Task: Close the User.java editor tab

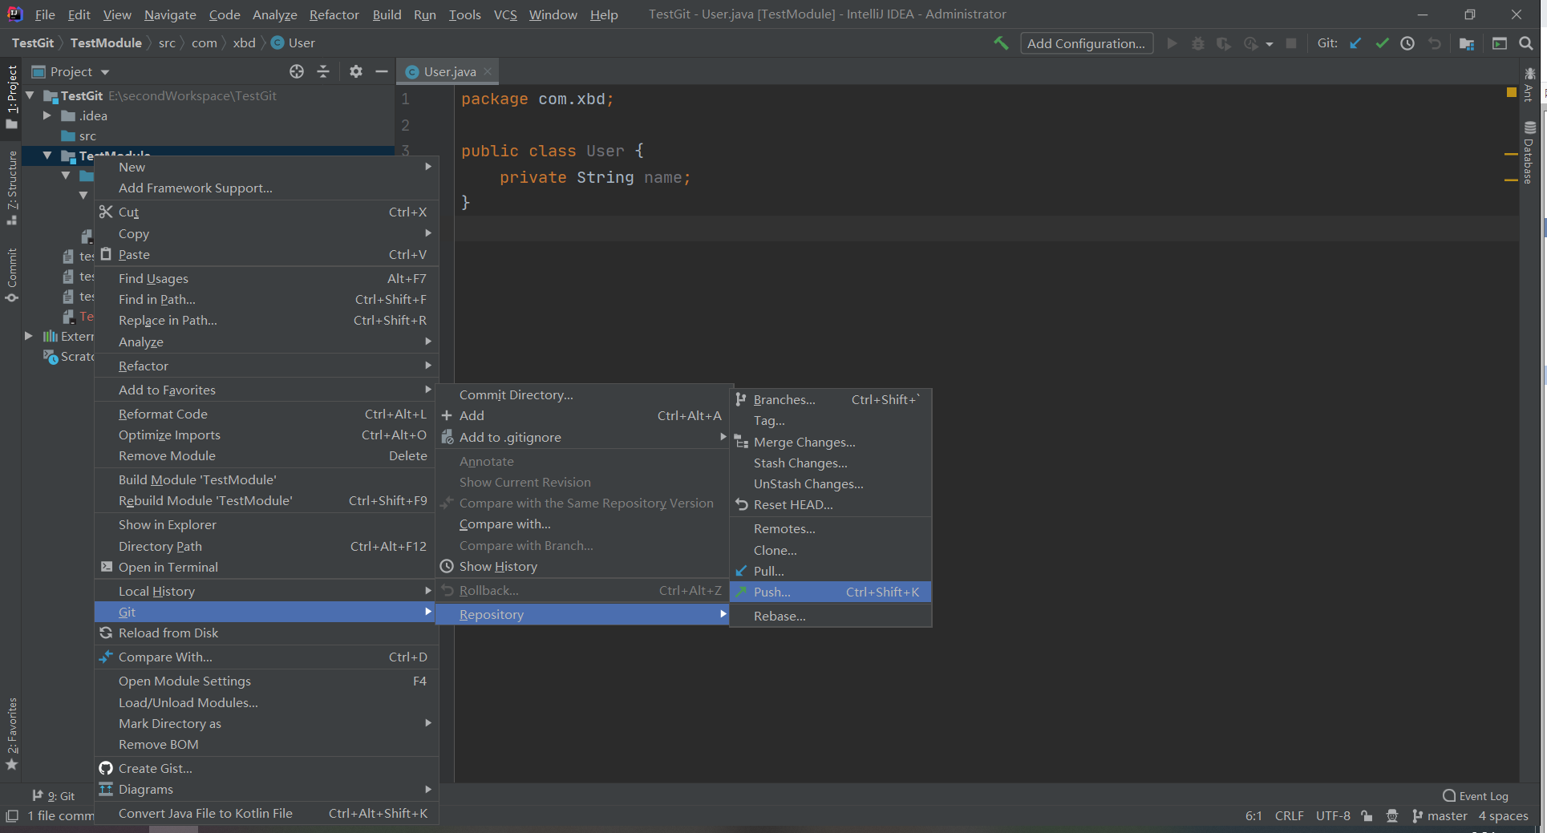Action: tap(488, 71)
